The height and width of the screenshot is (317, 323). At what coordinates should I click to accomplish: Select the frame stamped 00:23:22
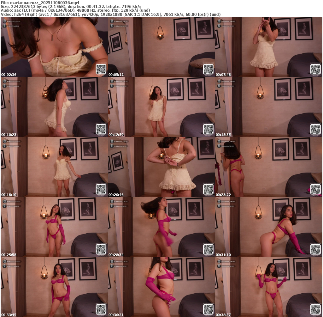(268, 167)
